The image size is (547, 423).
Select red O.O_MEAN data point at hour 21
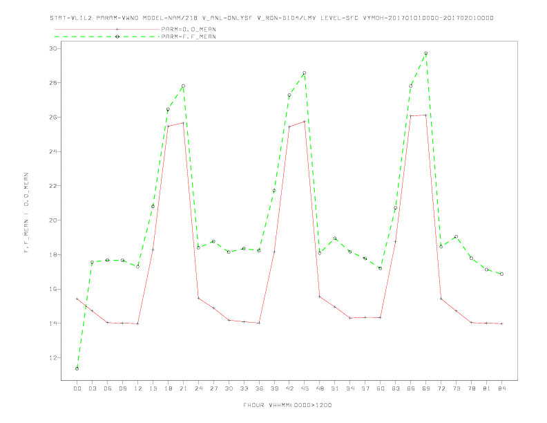coord(183,123)
